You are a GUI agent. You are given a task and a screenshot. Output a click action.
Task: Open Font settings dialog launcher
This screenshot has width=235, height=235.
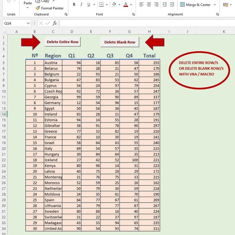134,14
